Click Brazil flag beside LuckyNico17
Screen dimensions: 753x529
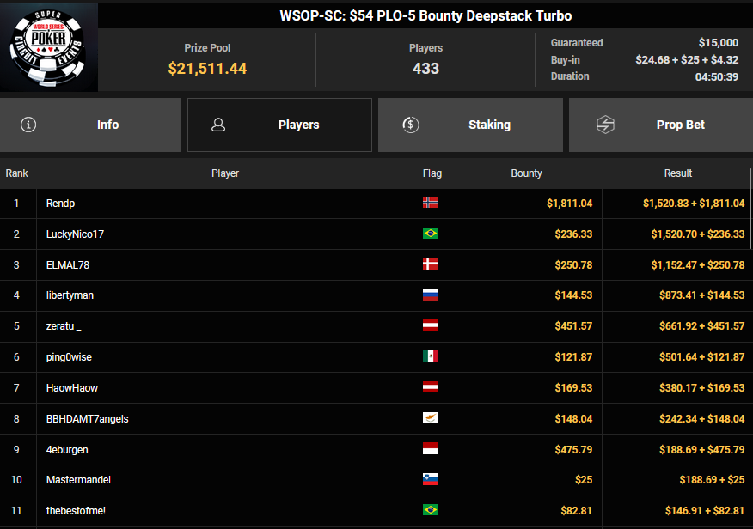(431, 234)
